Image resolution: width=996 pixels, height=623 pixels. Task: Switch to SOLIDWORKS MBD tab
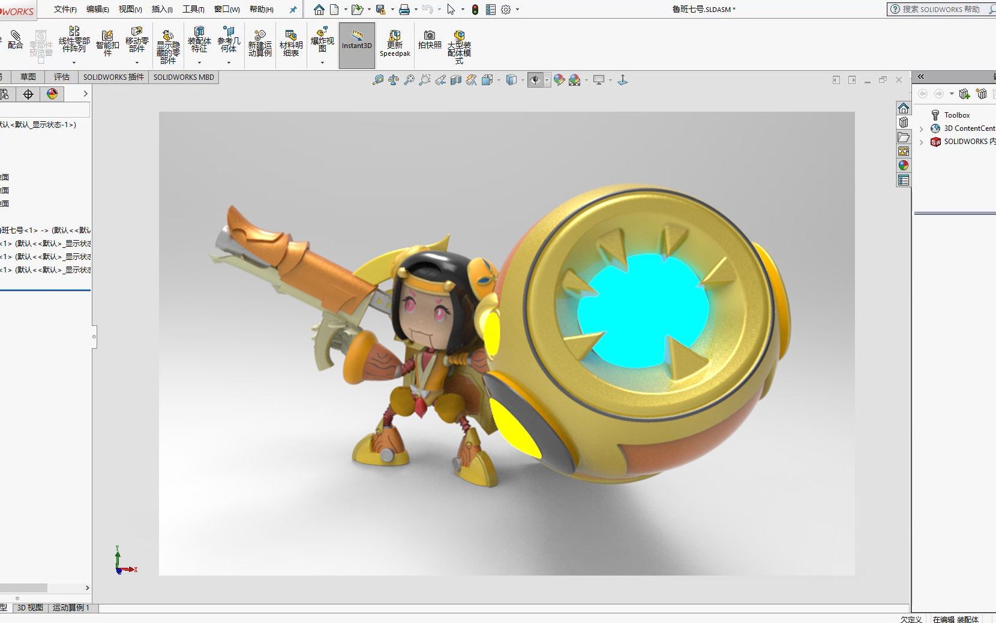click(184, 77)
